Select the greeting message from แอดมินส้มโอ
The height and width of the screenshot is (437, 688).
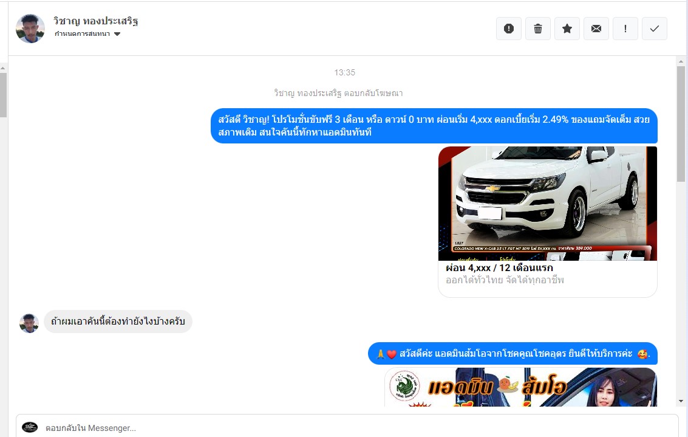pos(513,354)
